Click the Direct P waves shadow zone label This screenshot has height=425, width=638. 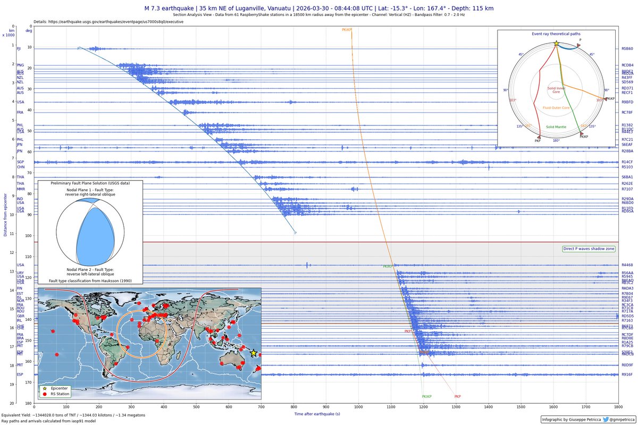(589, 249)
